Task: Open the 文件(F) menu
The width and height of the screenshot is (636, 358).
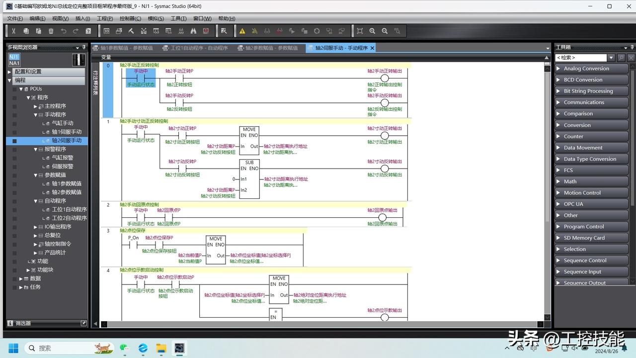Action: pyautogui.click(x=15, y=18)
